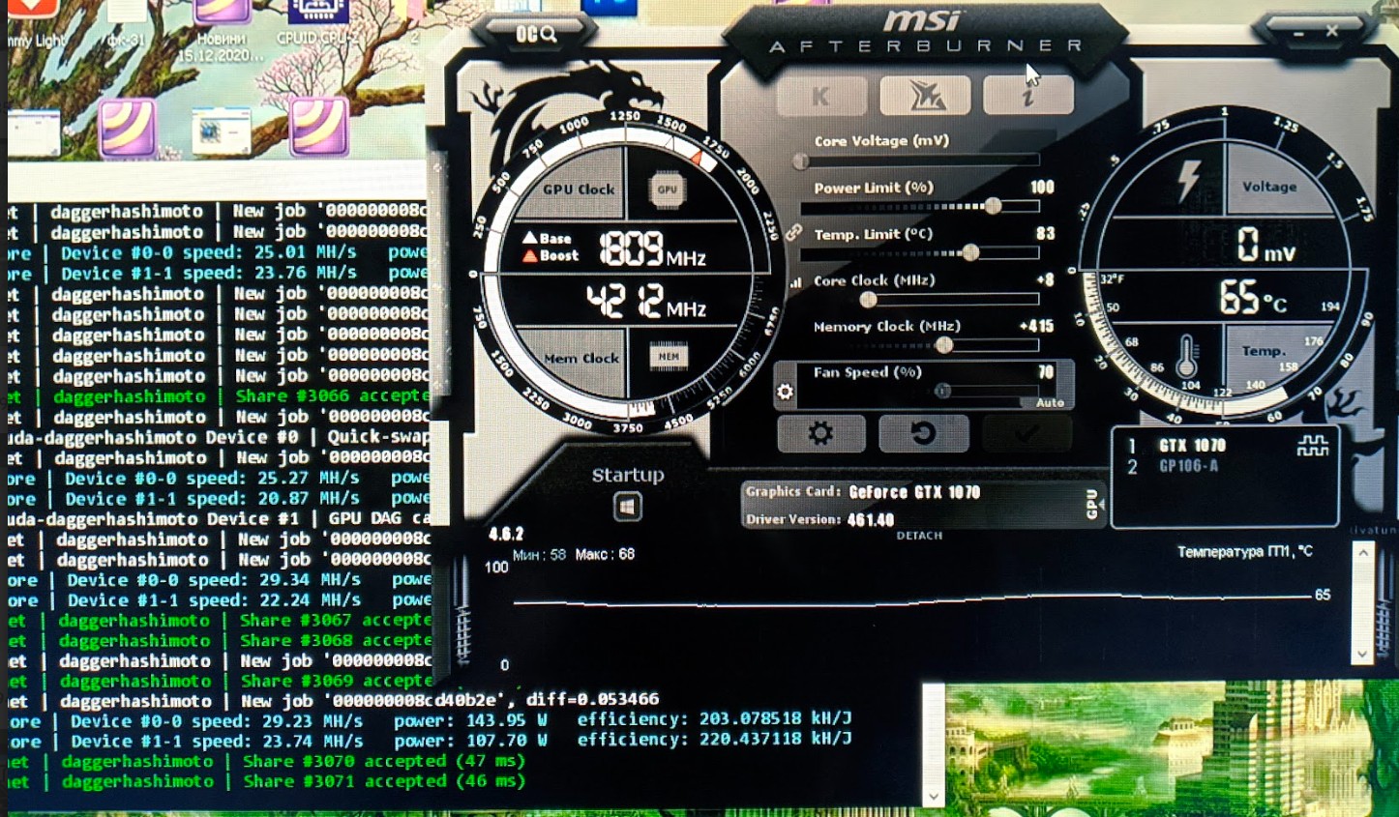Click the airplane logo button

(x=925, y=97)
